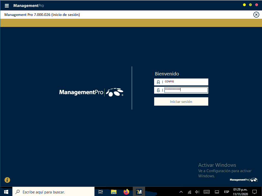Click the CONFIG username input field
Screen dimensions: 262x196
(x=185, y=82)
